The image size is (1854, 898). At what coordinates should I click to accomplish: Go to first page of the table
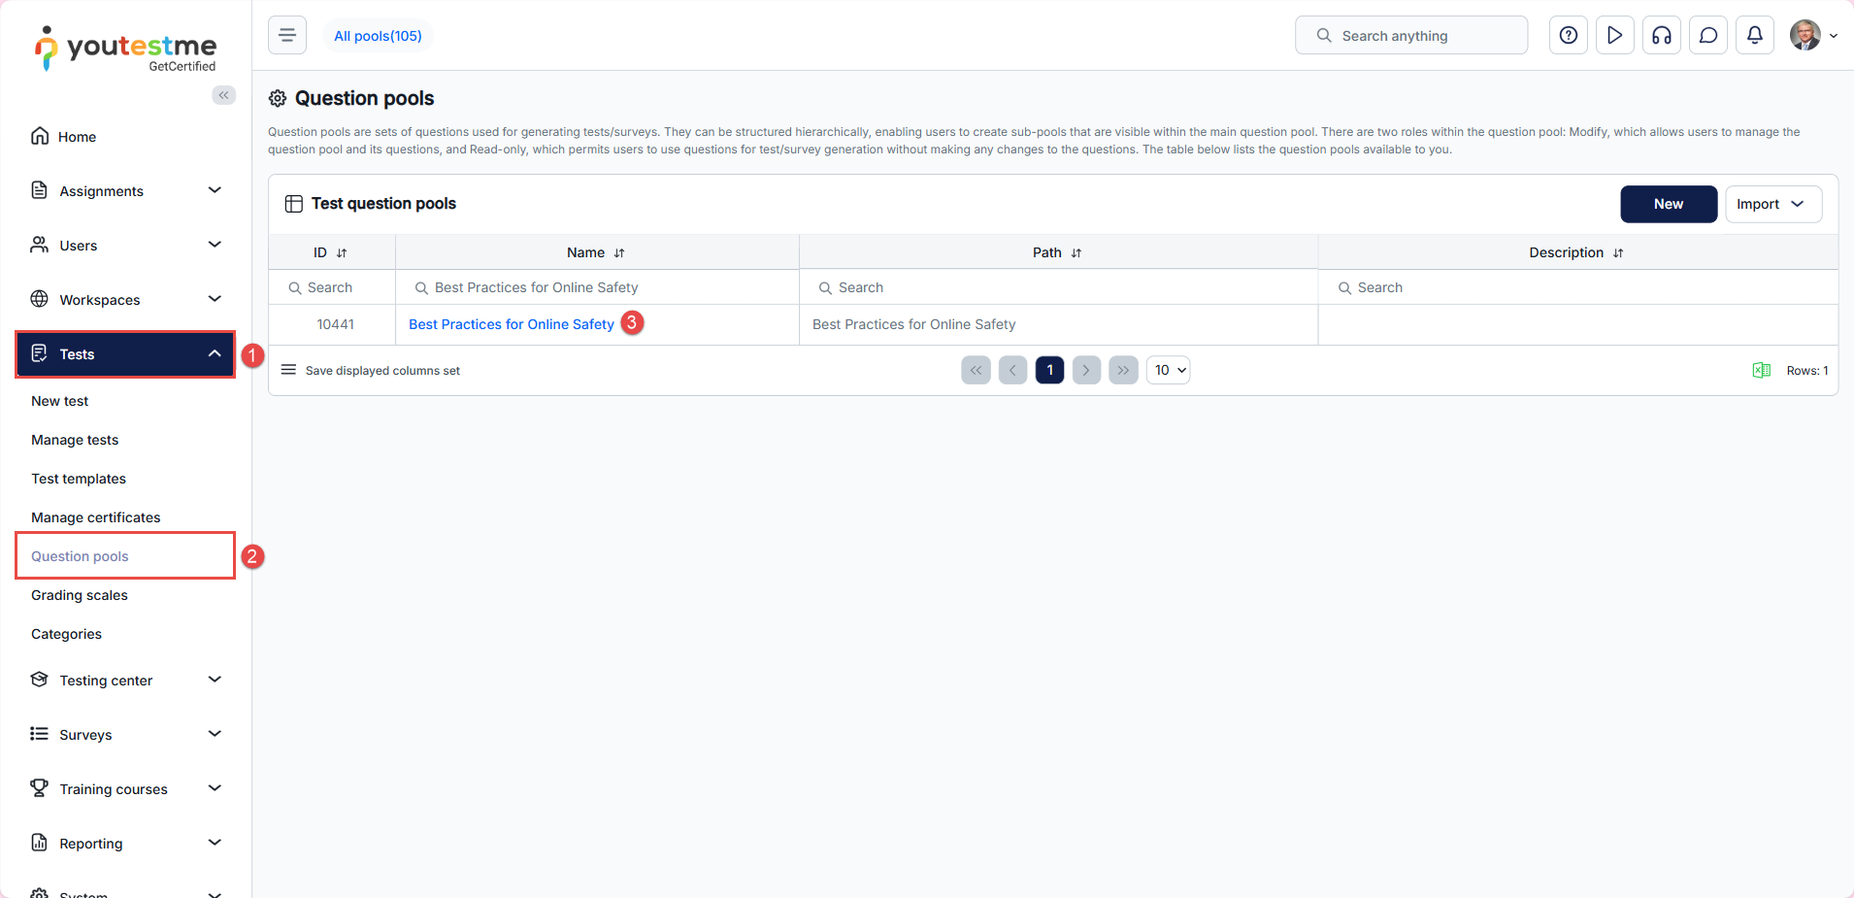[977, 370]
